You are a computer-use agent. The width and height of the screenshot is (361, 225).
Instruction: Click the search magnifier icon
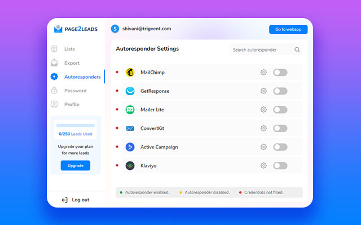click(297, 49)
